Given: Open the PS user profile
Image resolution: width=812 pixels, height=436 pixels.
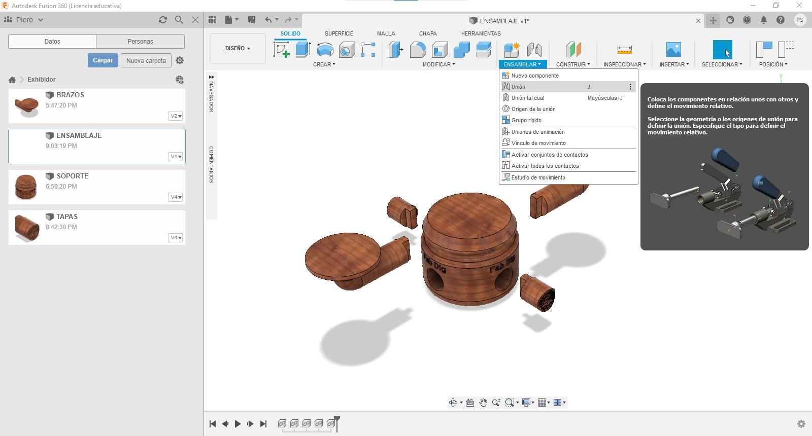Looking at the screenshot, I should 800,20.
